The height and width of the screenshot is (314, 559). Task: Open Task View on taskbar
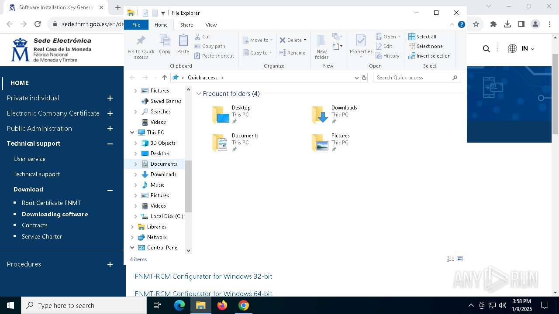[x=157, y=305]
